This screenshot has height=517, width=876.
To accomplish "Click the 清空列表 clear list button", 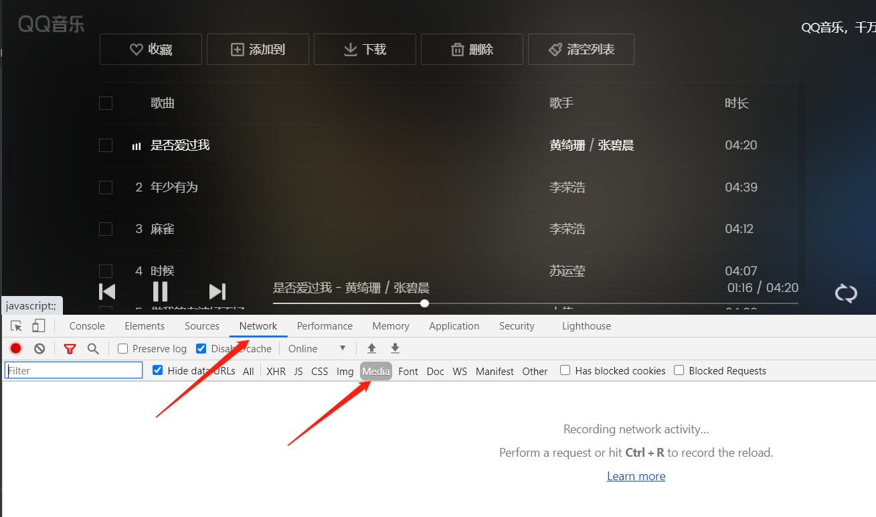I will [x=581, y=50].
